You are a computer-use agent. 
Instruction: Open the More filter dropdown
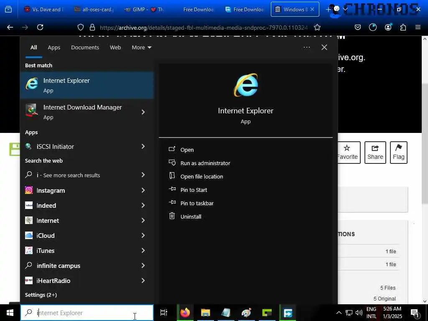141,48
